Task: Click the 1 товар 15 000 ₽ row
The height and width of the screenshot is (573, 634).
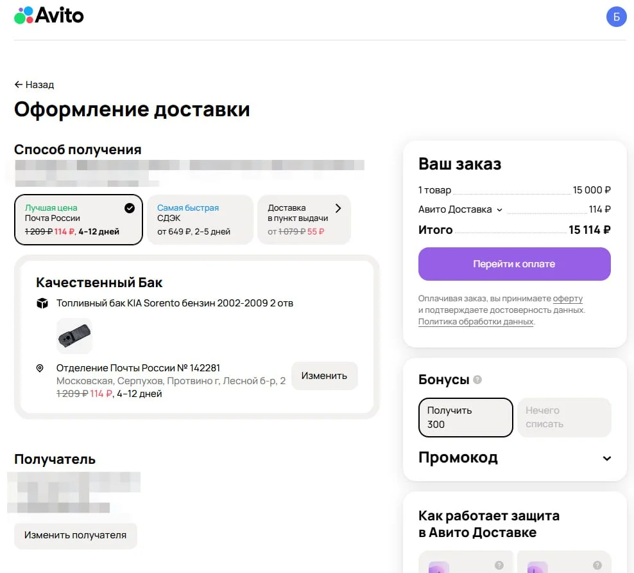Action: click(514, 190)
